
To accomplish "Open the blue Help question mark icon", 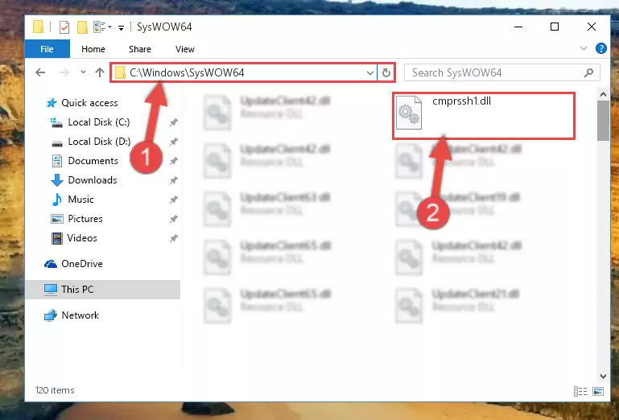I will pos(600,48).
